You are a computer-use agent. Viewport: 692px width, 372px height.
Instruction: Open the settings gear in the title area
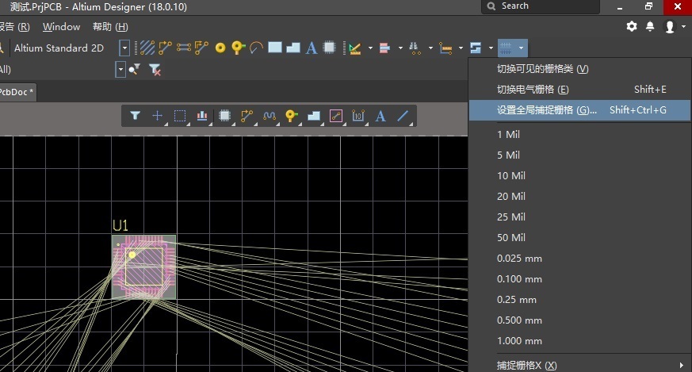tap(632, 26)
